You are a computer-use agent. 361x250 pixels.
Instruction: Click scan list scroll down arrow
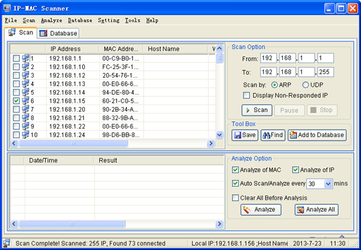tap(220, 135)
